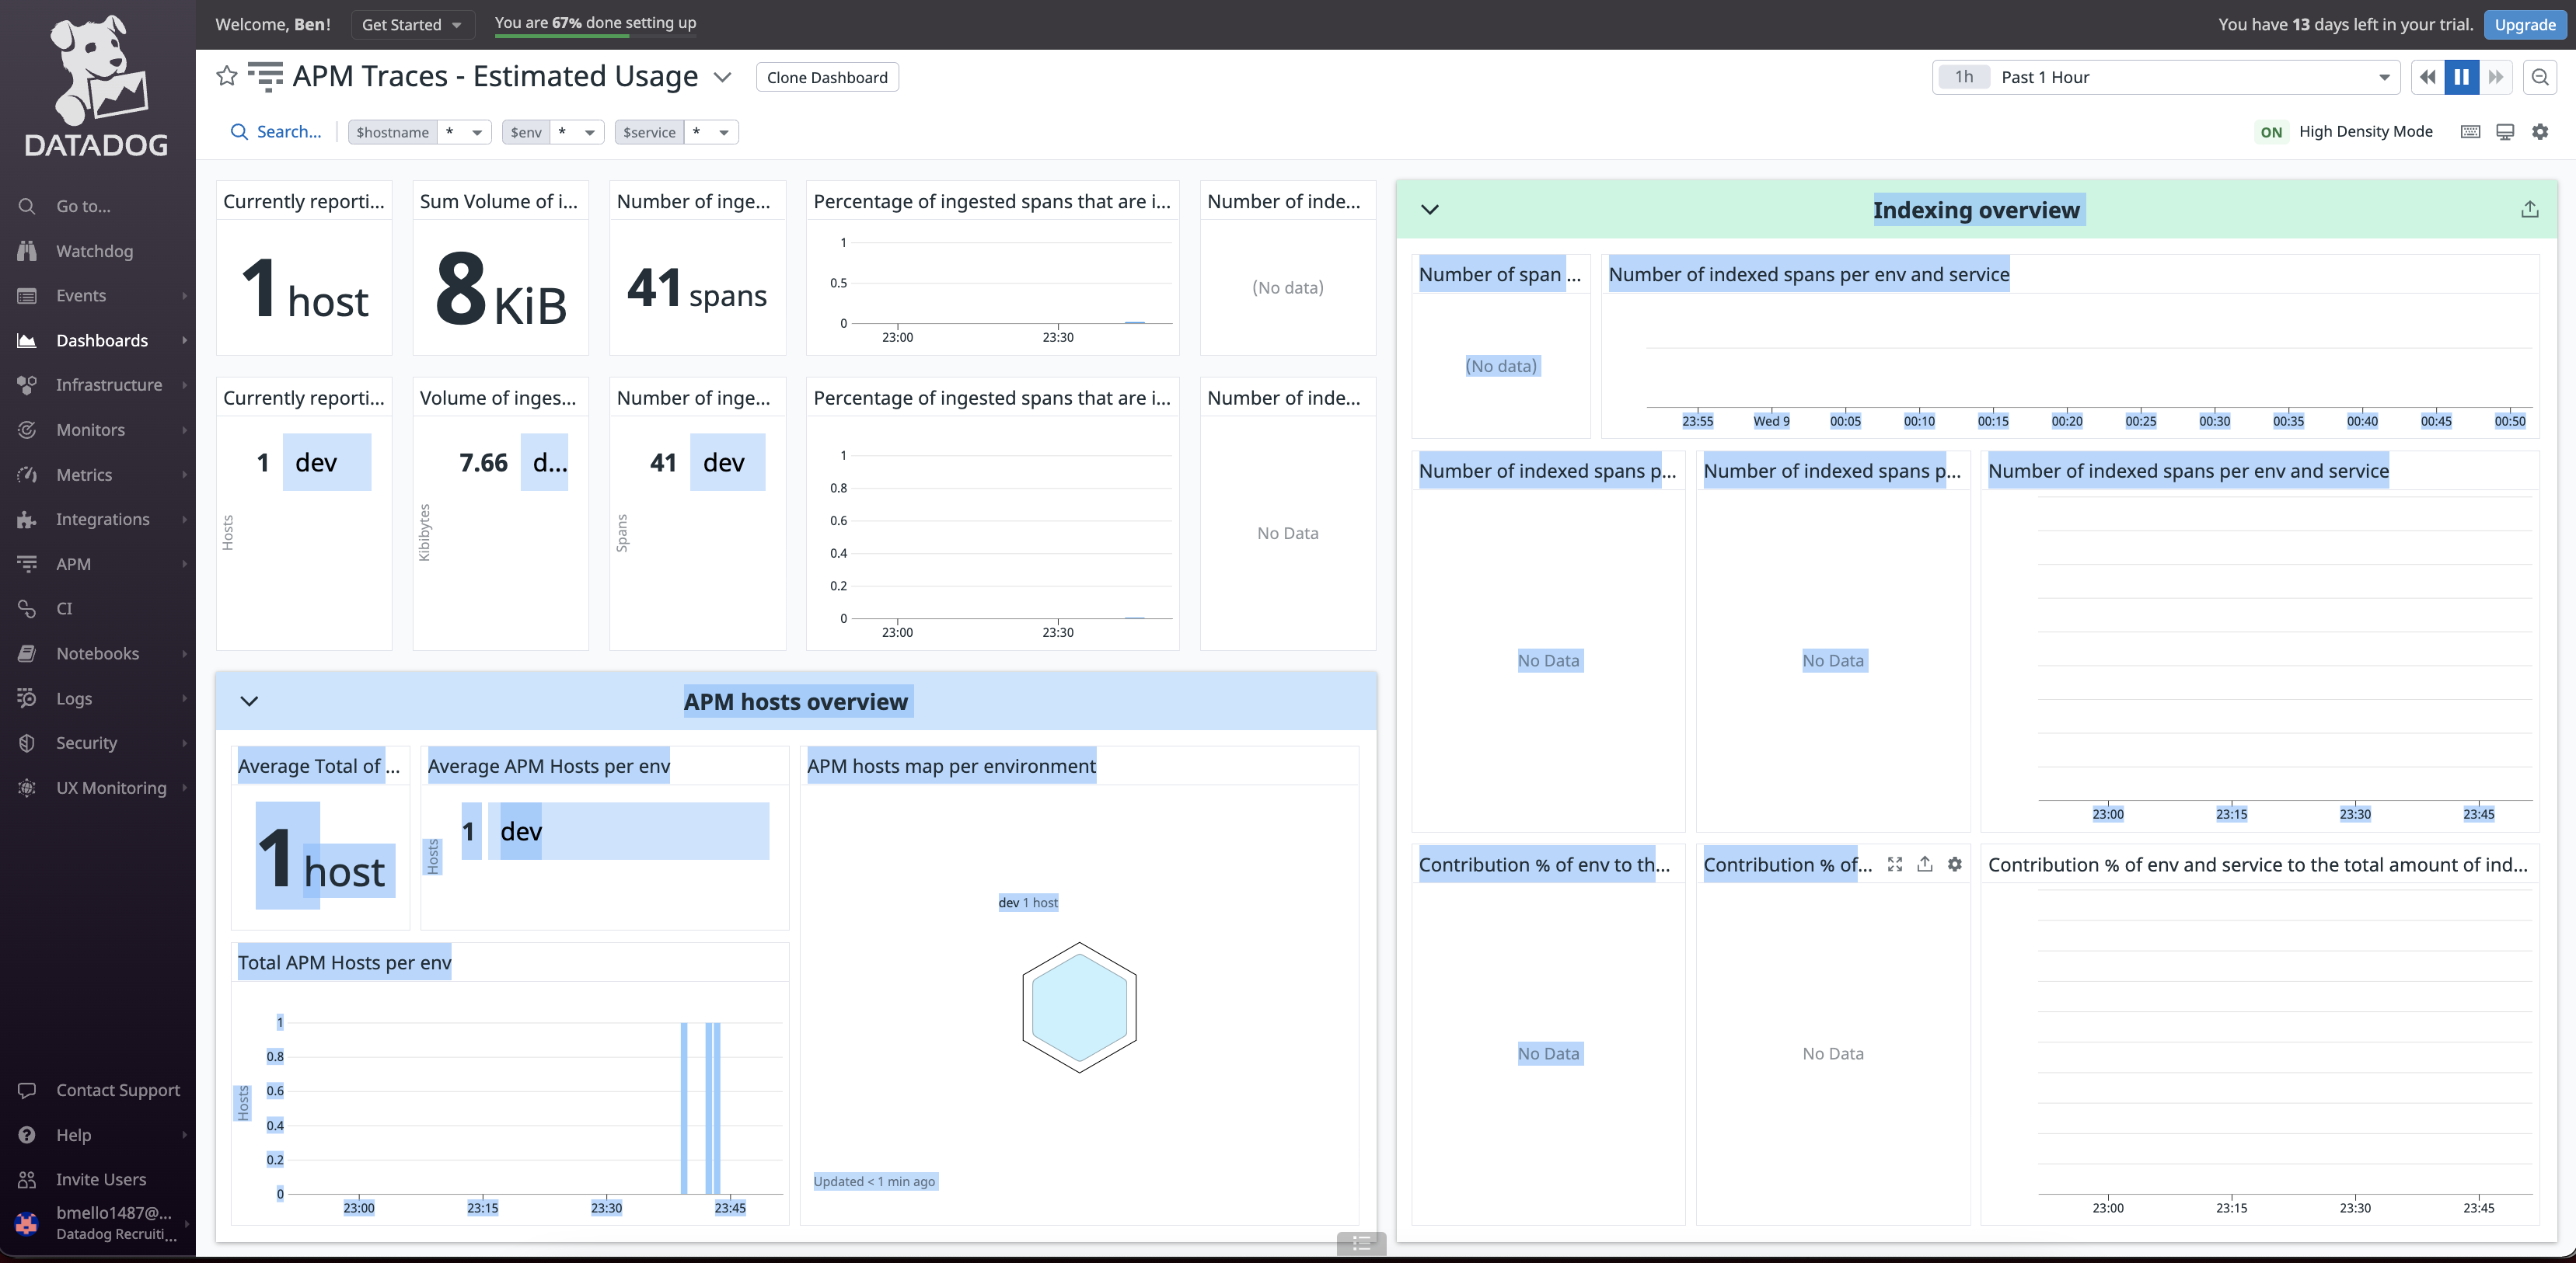Click the Search... template field

277,132
